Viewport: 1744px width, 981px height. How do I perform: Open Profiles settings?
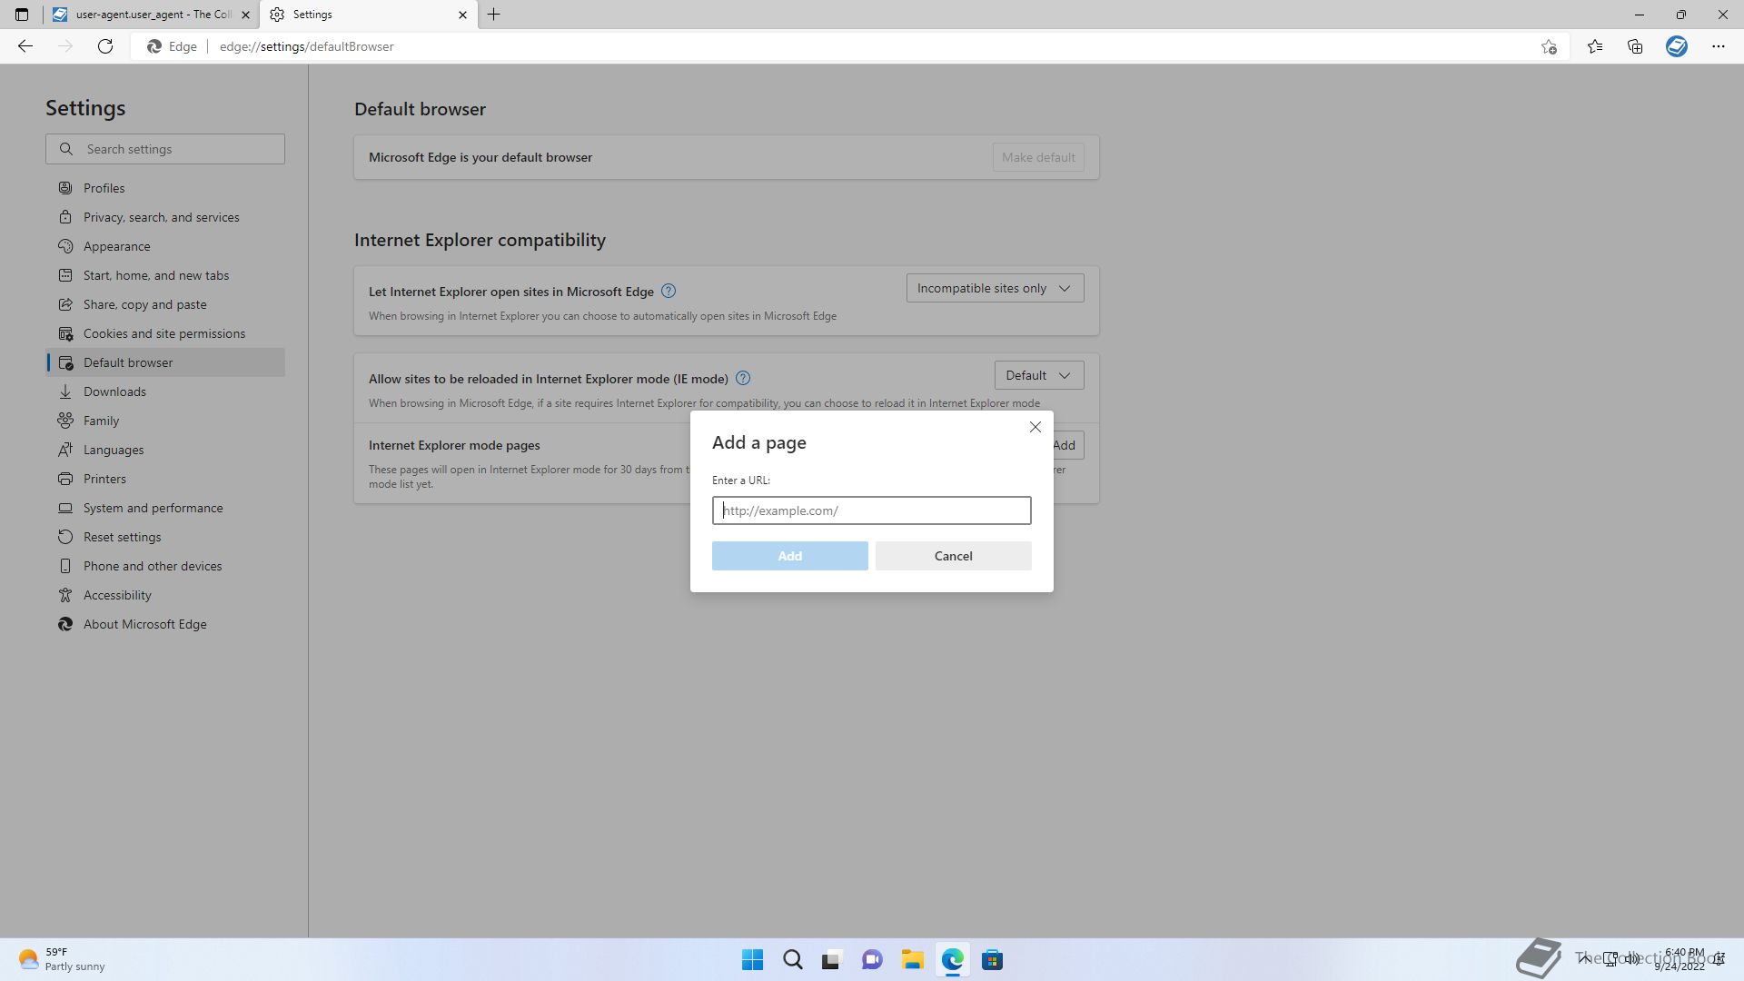tap(165, 188)
